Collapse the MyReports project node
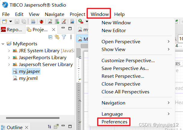 pos(3,44)
